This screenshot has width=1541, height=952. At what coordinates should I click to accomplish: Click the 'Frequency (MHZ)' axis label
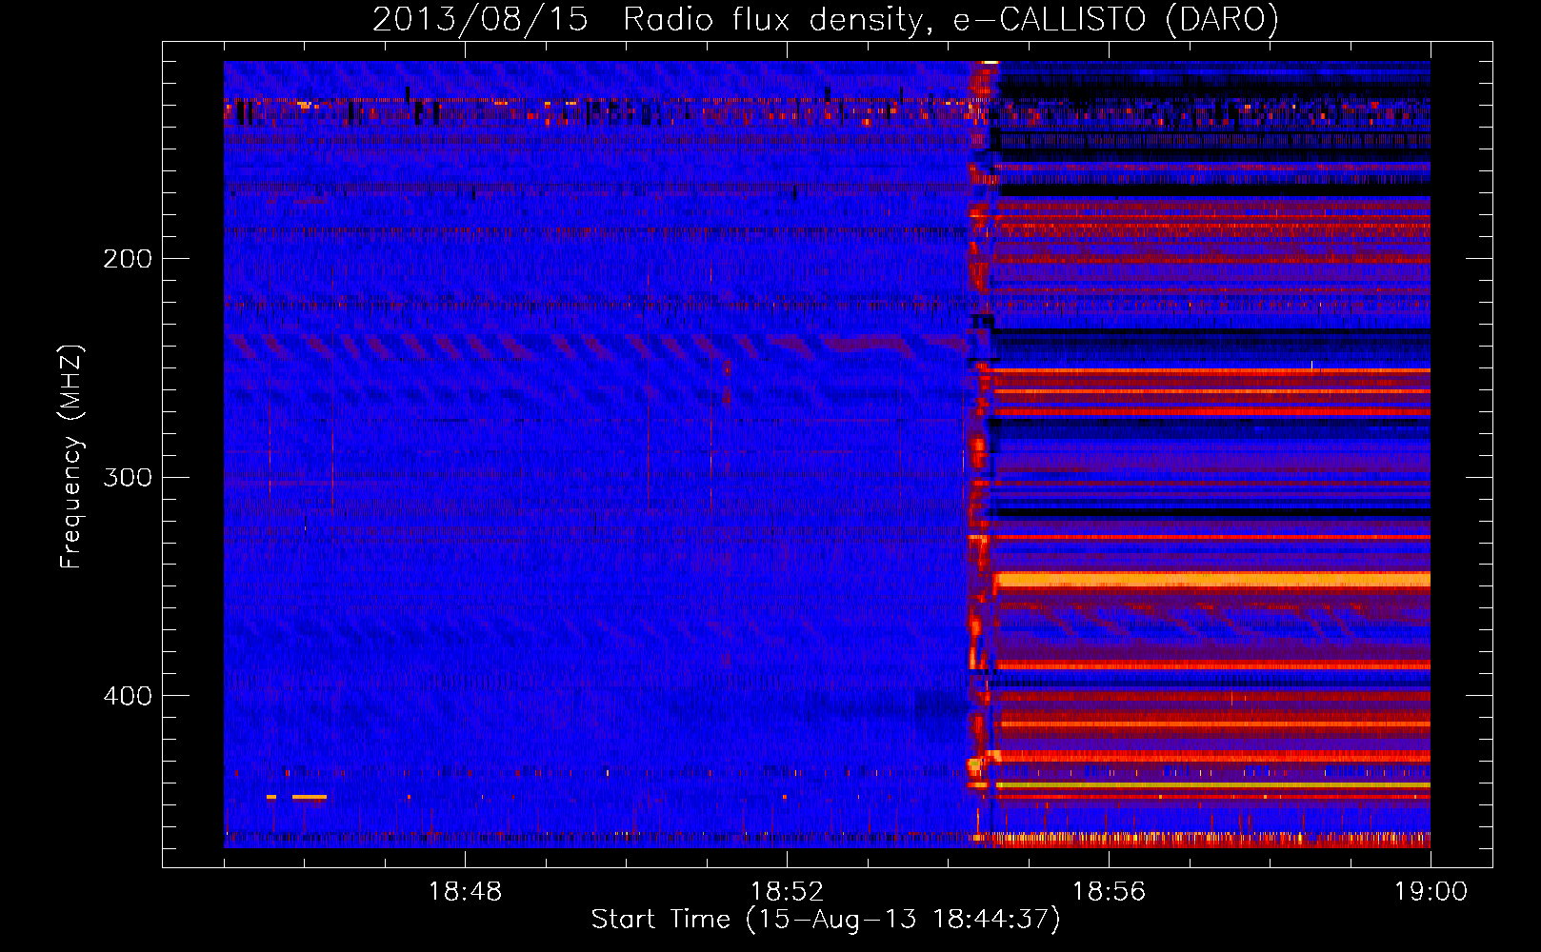[70, 457]
